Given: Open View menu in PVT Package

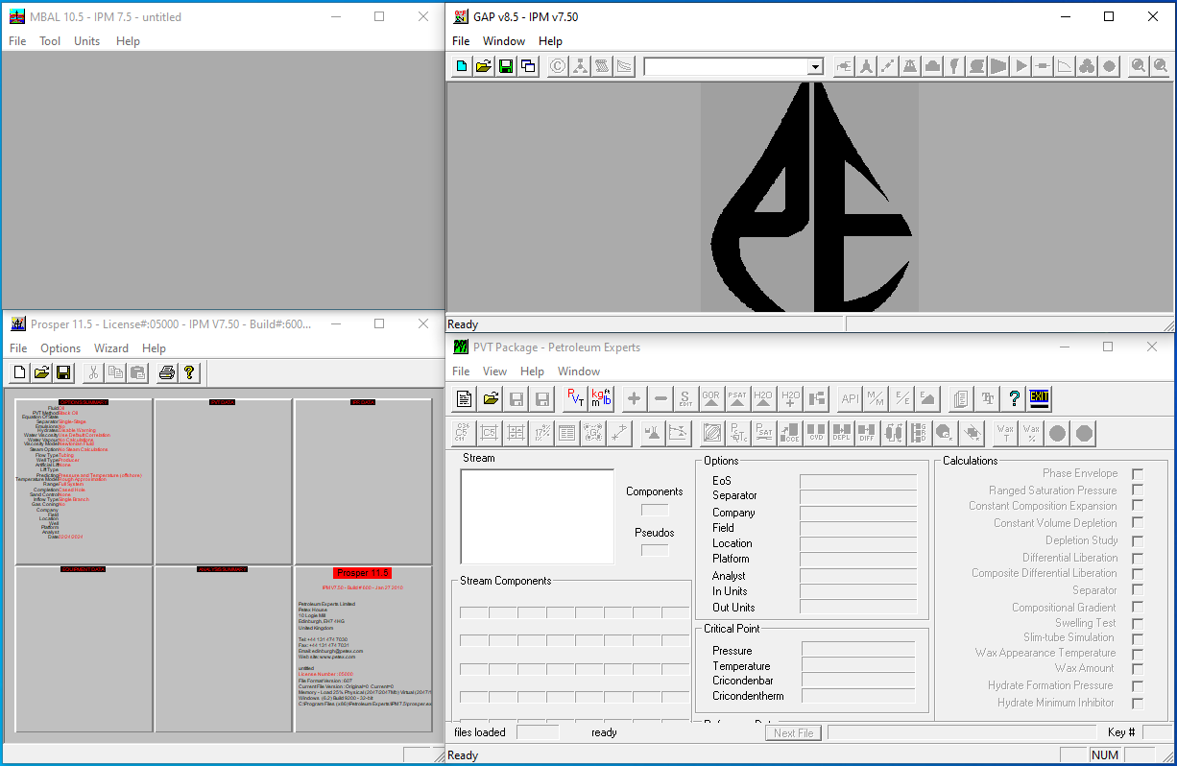Looking at the screenshot, I should tap(495, 371).
